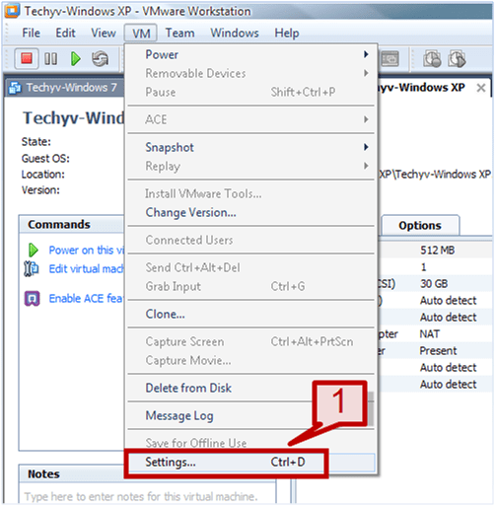Switch to the Techyv-Windows XP tab
The image size is (496, 506).
pyautogui.click(x=434, y=88)
